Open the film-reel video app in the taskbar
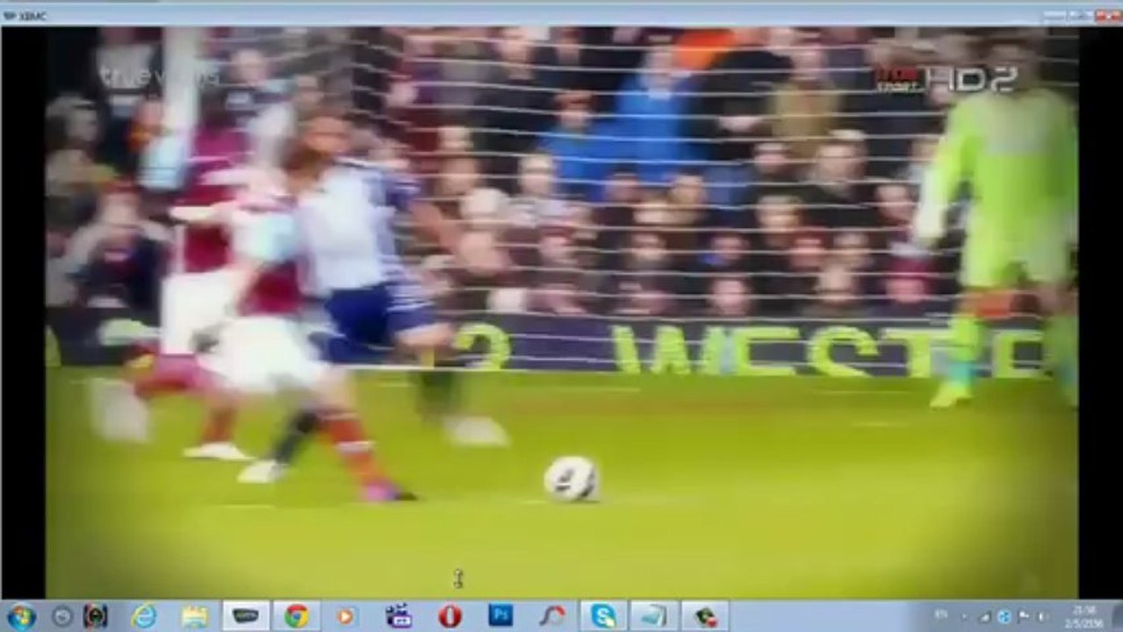 pyautogui.click(x=399, y=616)
